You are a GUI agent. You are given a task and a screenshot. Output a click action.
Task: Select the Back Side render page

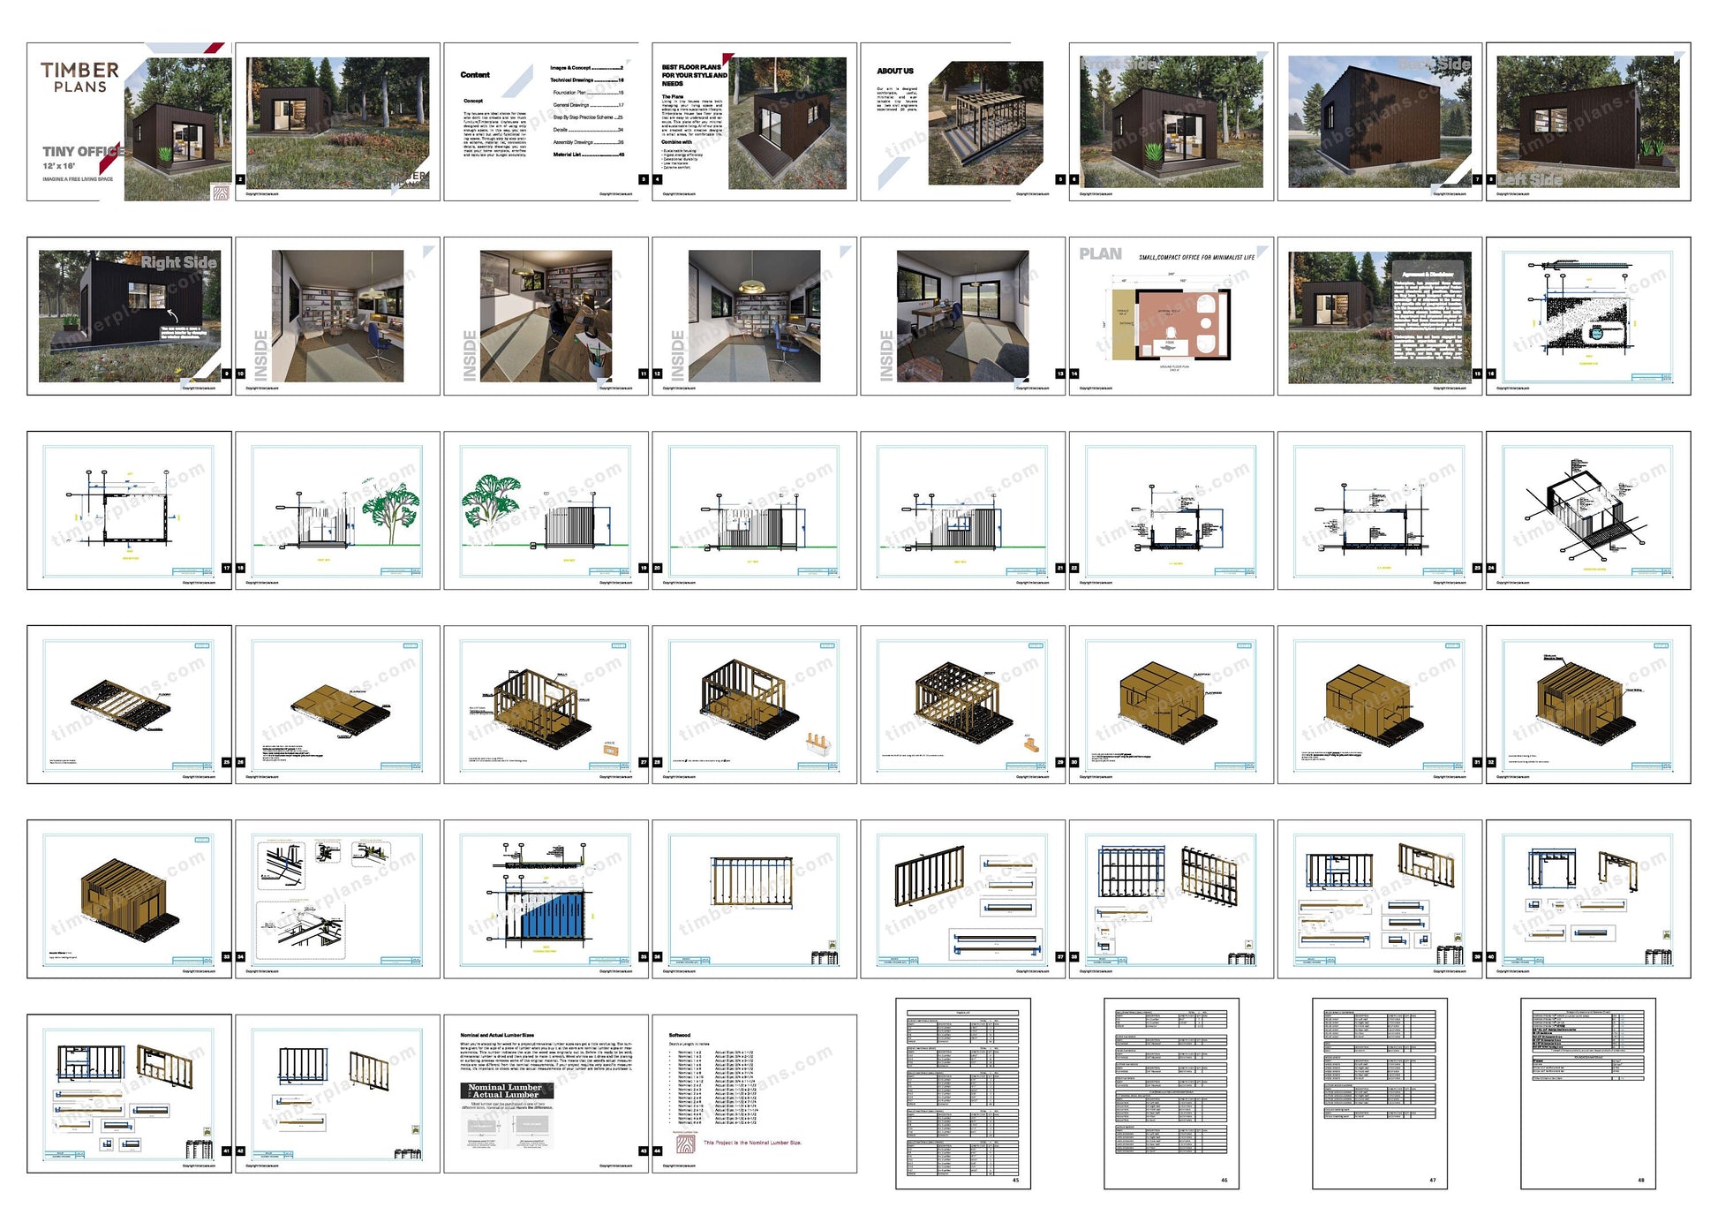coord(1379,122)
